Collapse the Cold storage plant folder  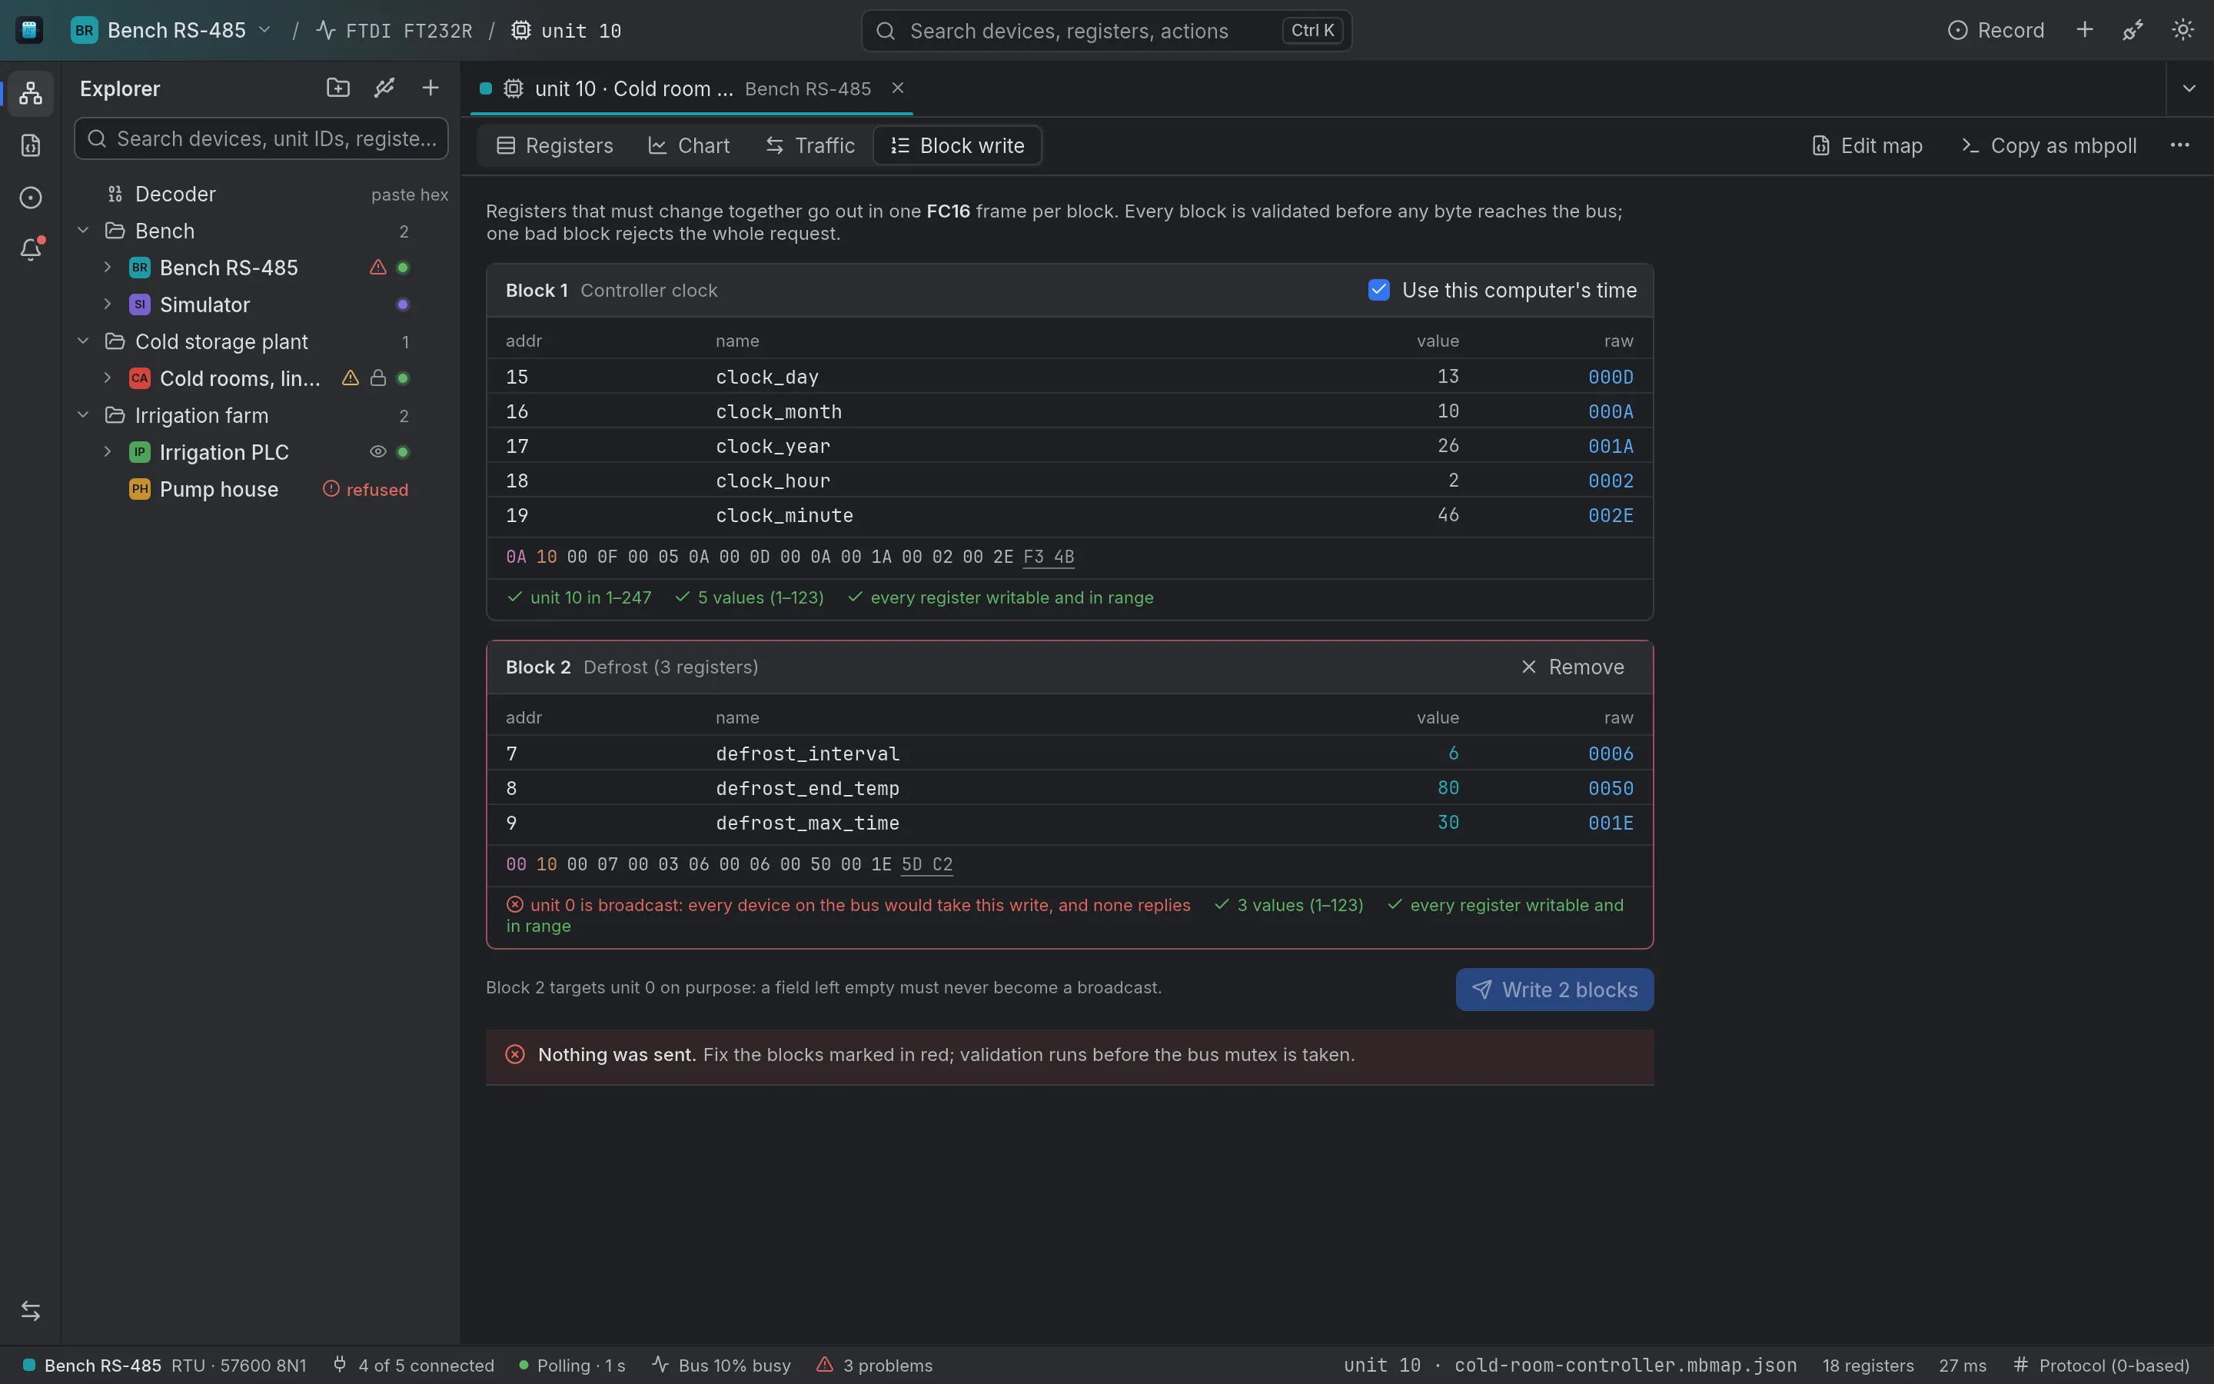coord(83,341)
